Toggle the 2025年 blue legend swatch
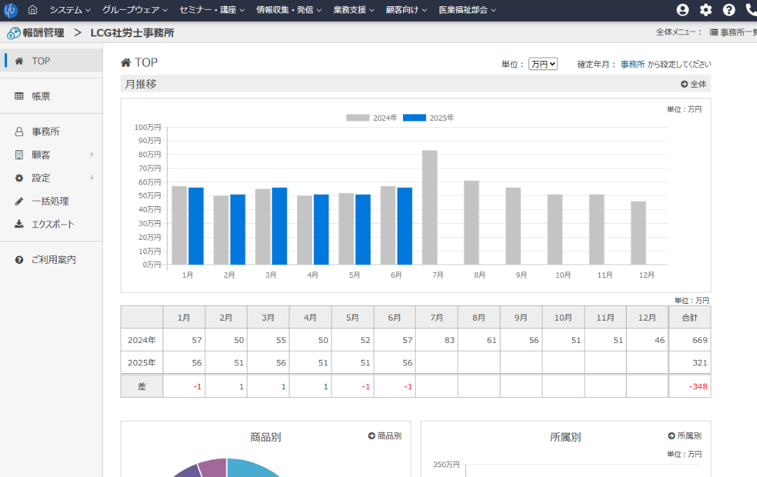 (414, 118)
